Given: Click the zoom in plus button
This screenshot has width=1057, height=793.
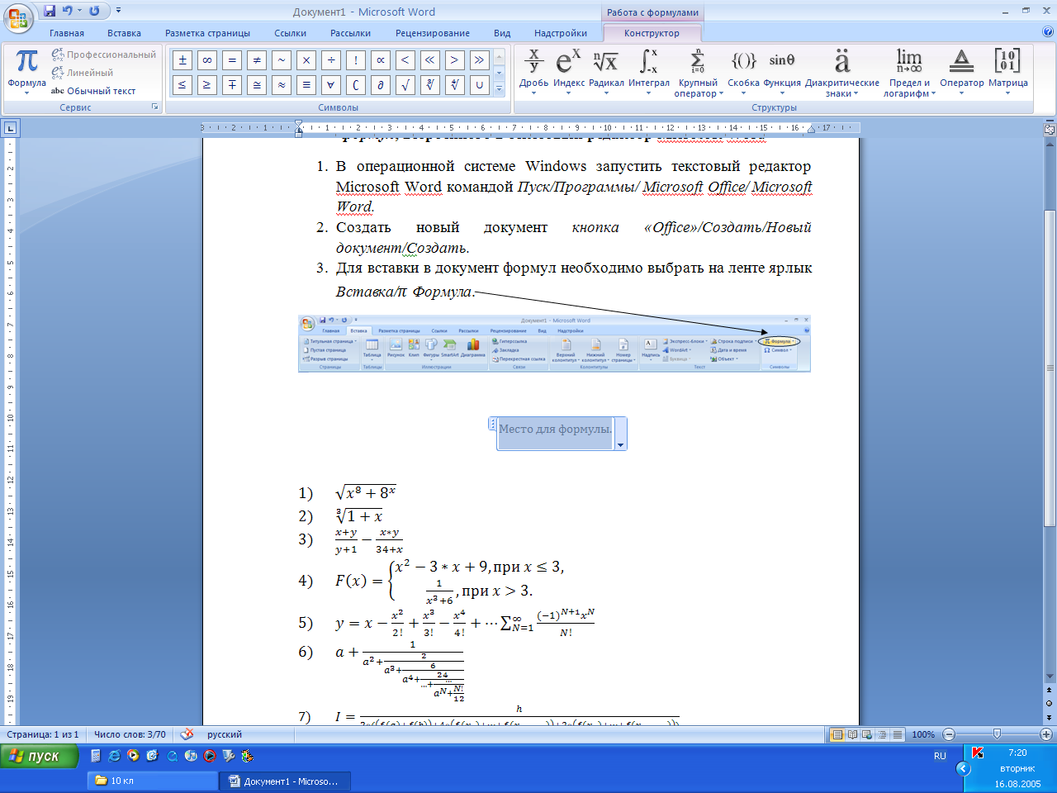Looking at the screenshot, I should [x=1046, y=734].
